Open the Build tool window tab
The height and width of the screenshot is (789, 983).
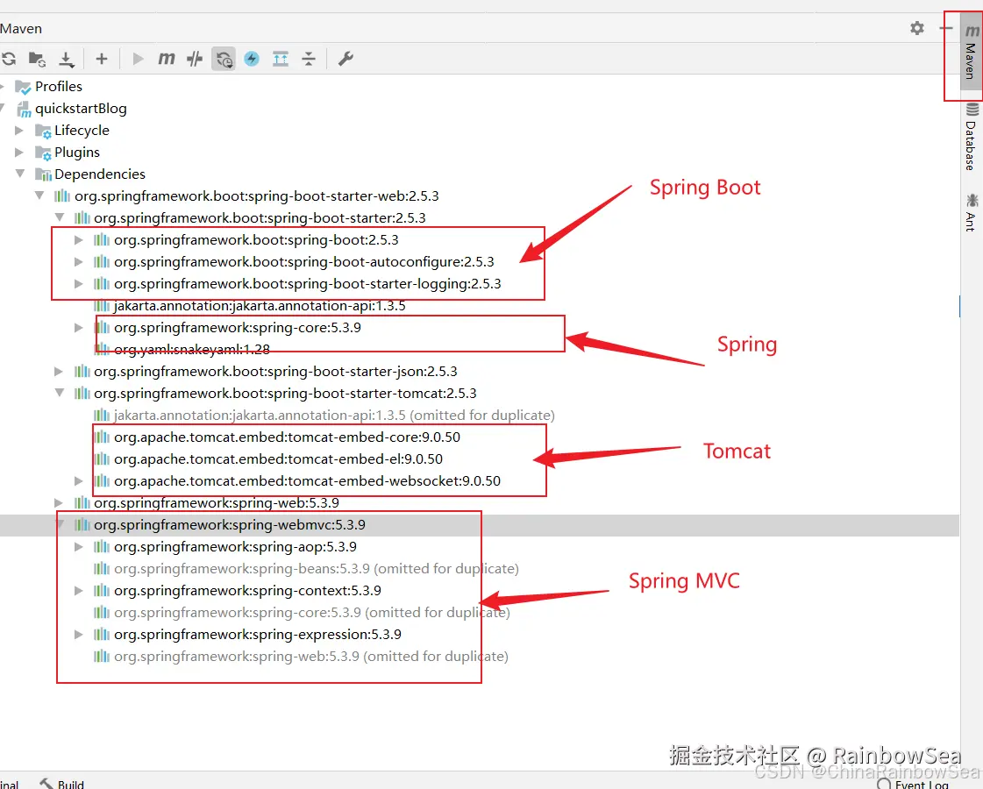pos(61,784)
